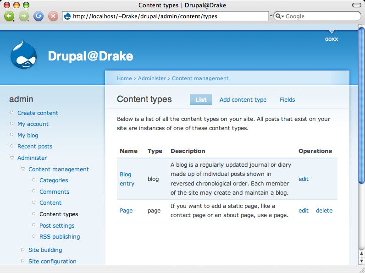Click the Operations column header

(x=315, y=151)
